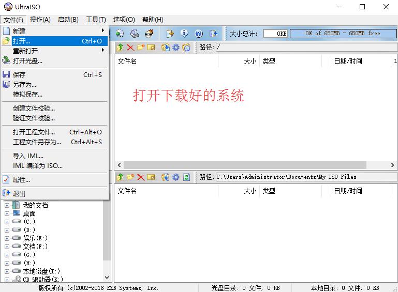Image resolution: width=398 pixels, height=292 pixels.
Task: Expand the 文档(F:) drive node
Action: (7, 247)
